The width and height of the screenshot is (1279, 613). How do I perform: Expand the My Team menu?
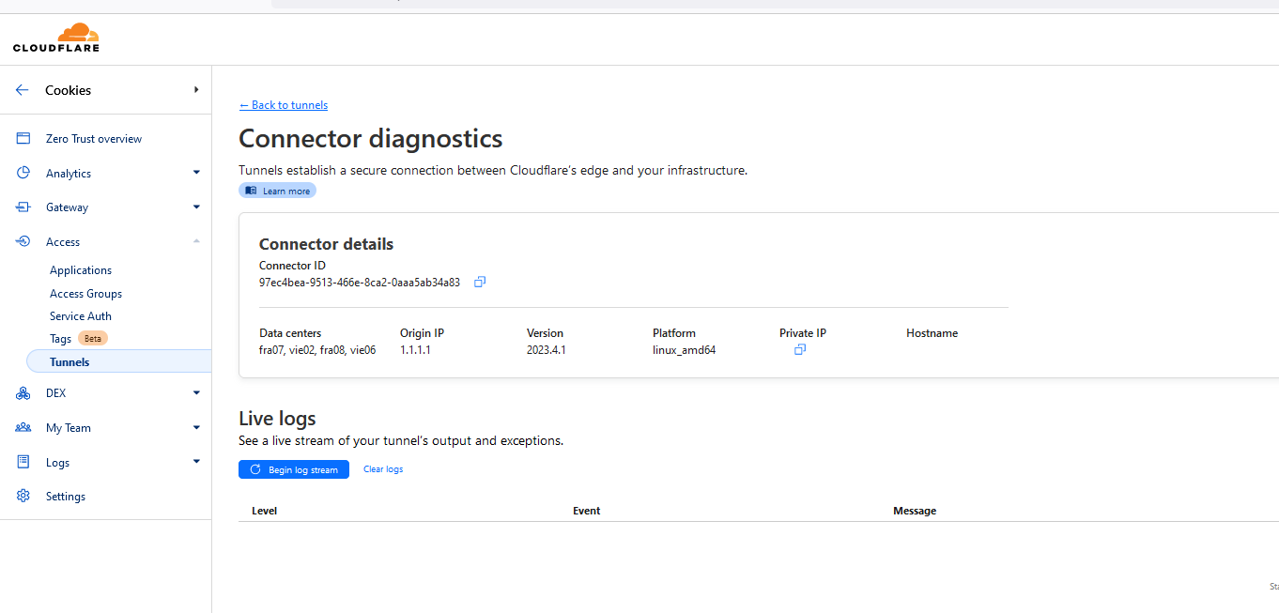196,428
